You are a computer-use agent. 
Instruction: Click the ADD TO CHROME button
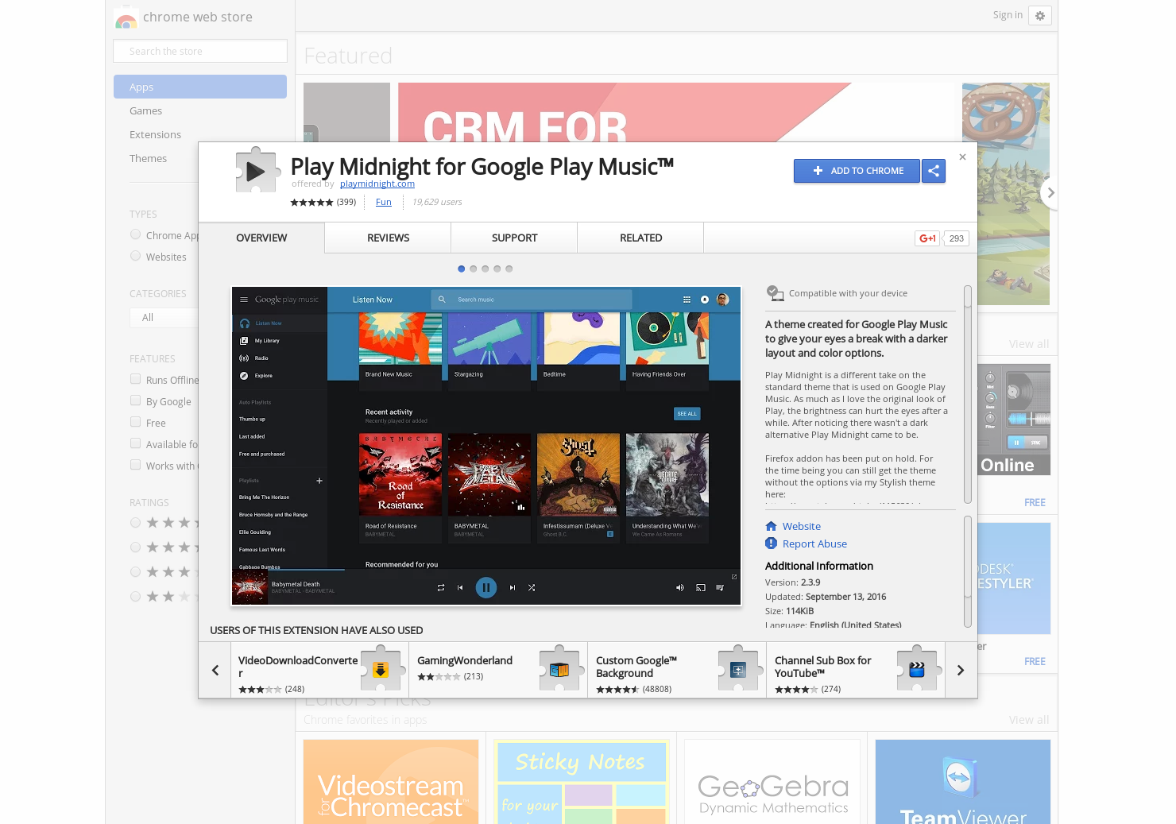click(857, 171)
